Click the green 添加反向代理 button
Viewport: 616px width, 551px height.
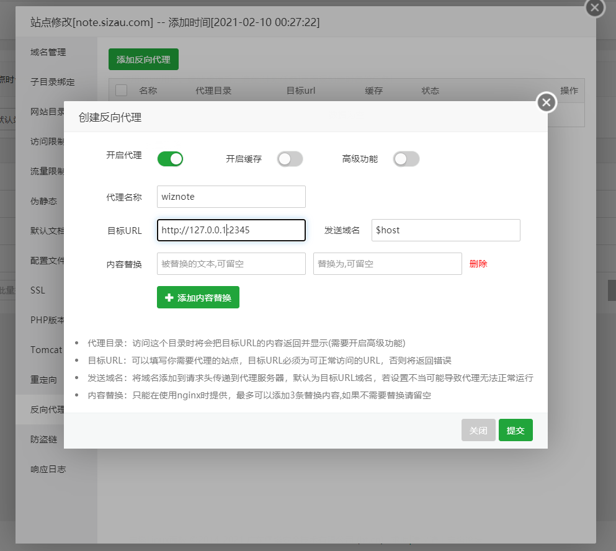pyautogui.click(x=143, y=60)
